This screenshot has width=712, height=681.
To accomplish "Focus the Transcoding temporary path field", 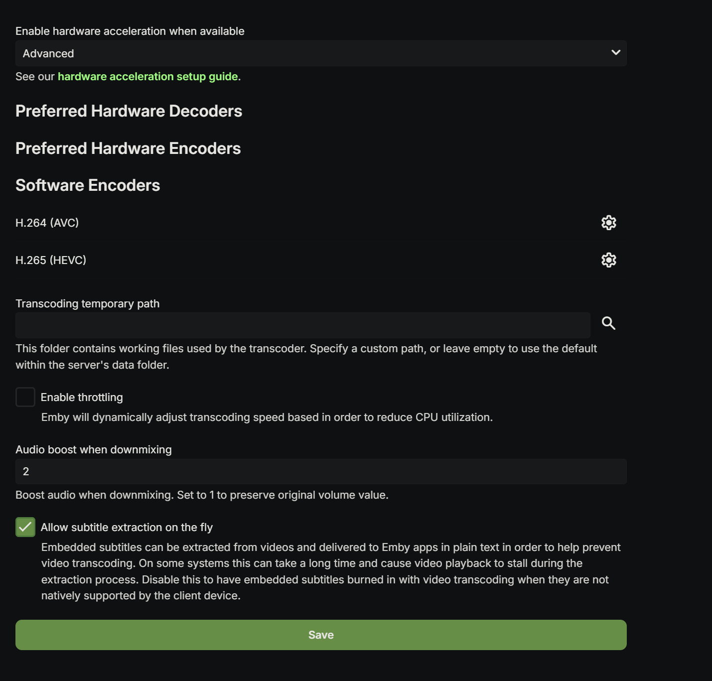I will (302, 325).
